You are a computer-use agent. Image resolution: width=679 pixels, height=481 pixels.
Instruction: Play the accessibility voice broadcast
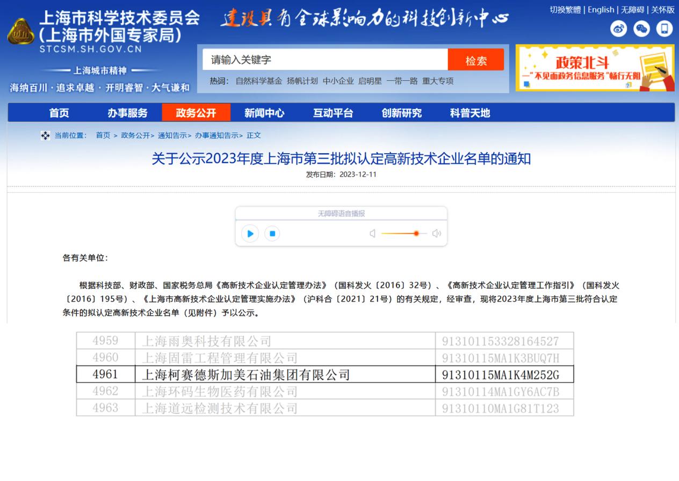250,234
